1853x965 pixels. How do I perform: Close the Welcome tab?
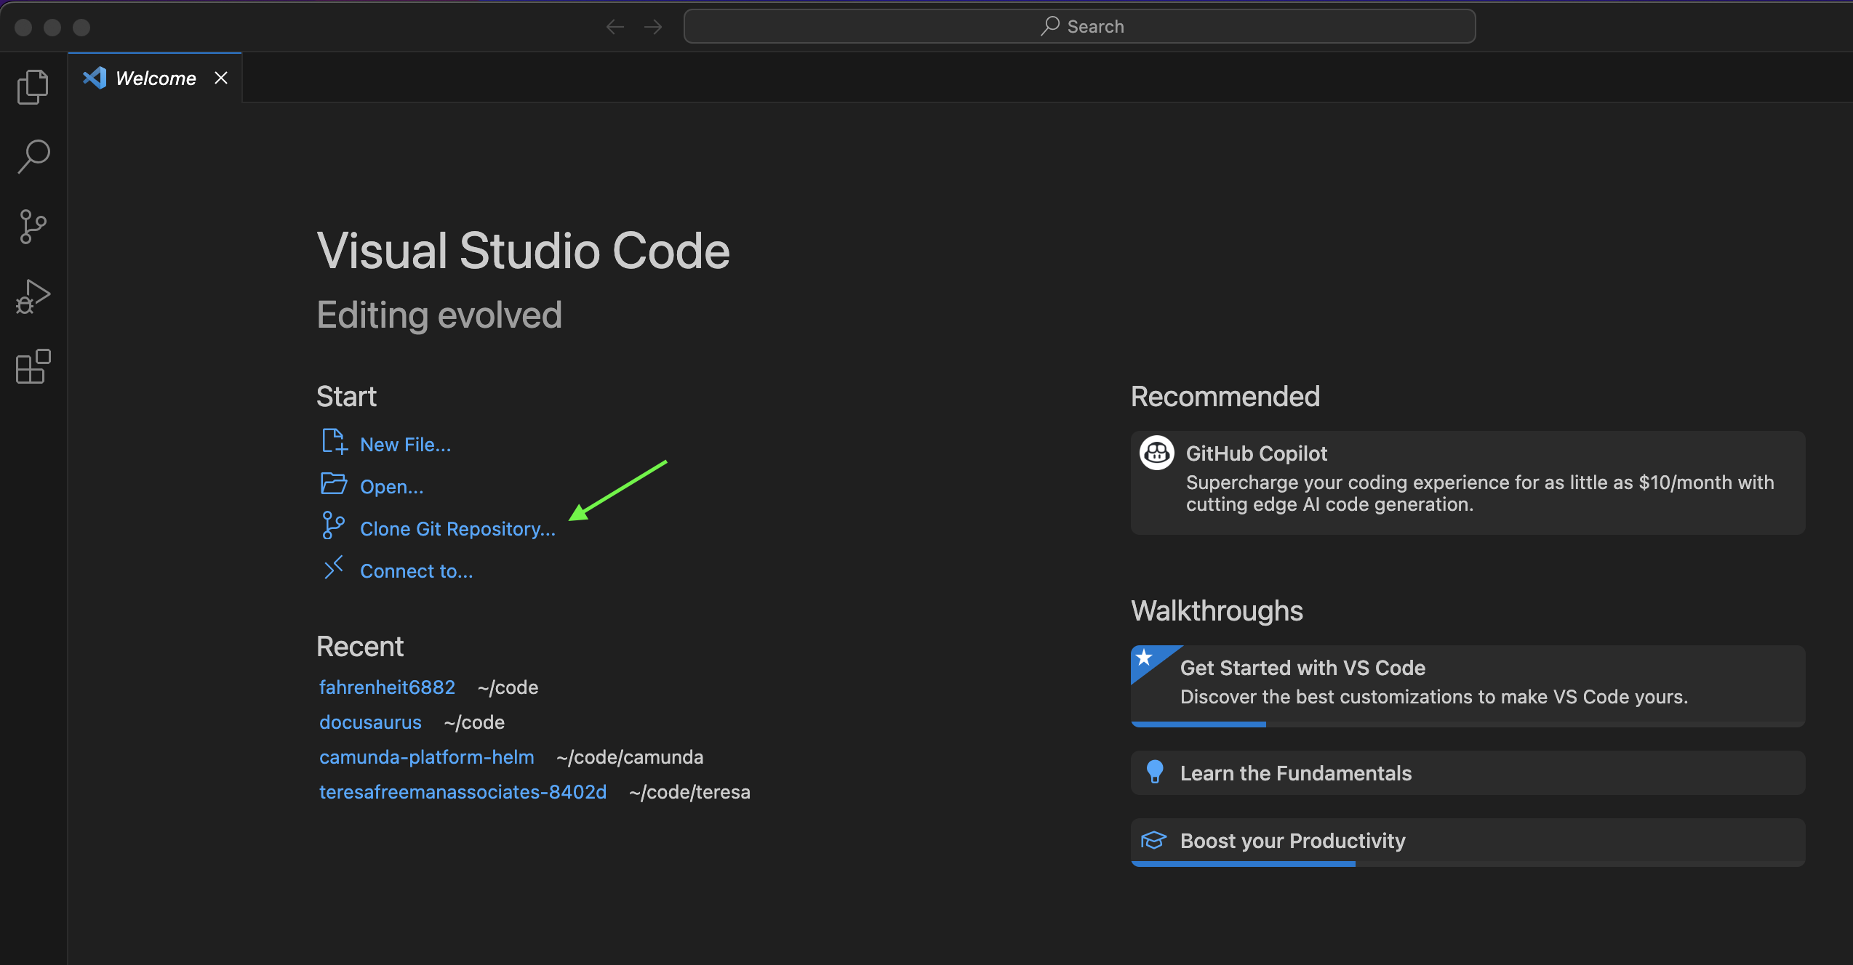(223, 77)
